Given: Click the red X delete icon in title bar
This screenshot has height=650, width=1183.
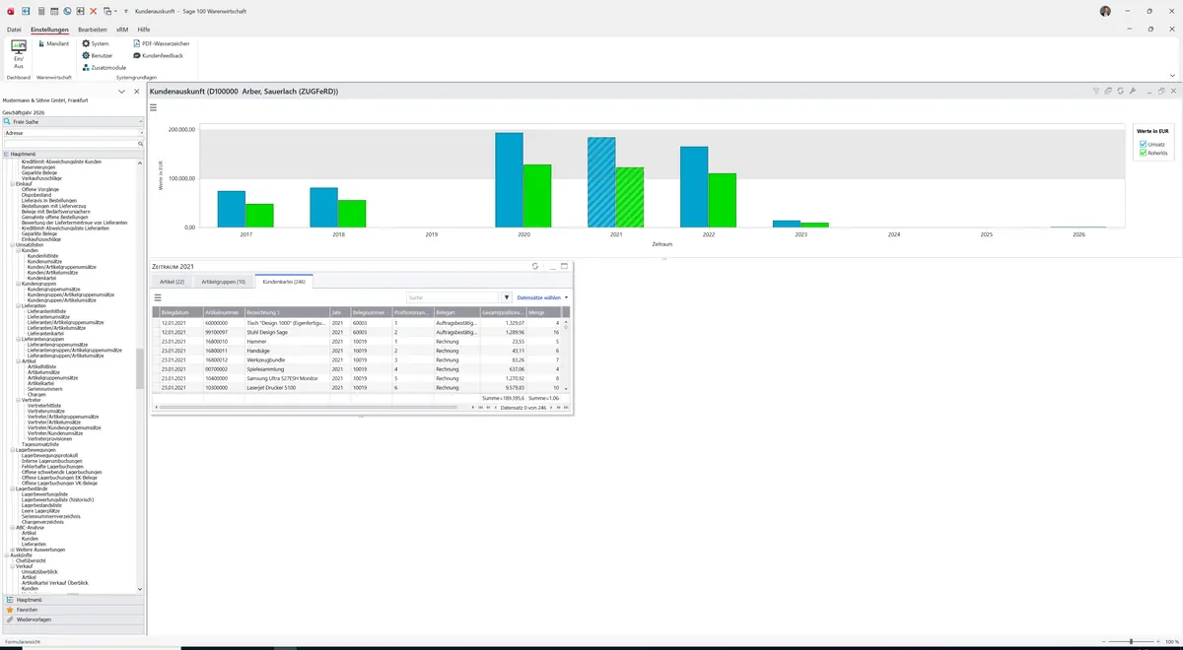Looking at the screenshot, I should (x=94, y=11).
